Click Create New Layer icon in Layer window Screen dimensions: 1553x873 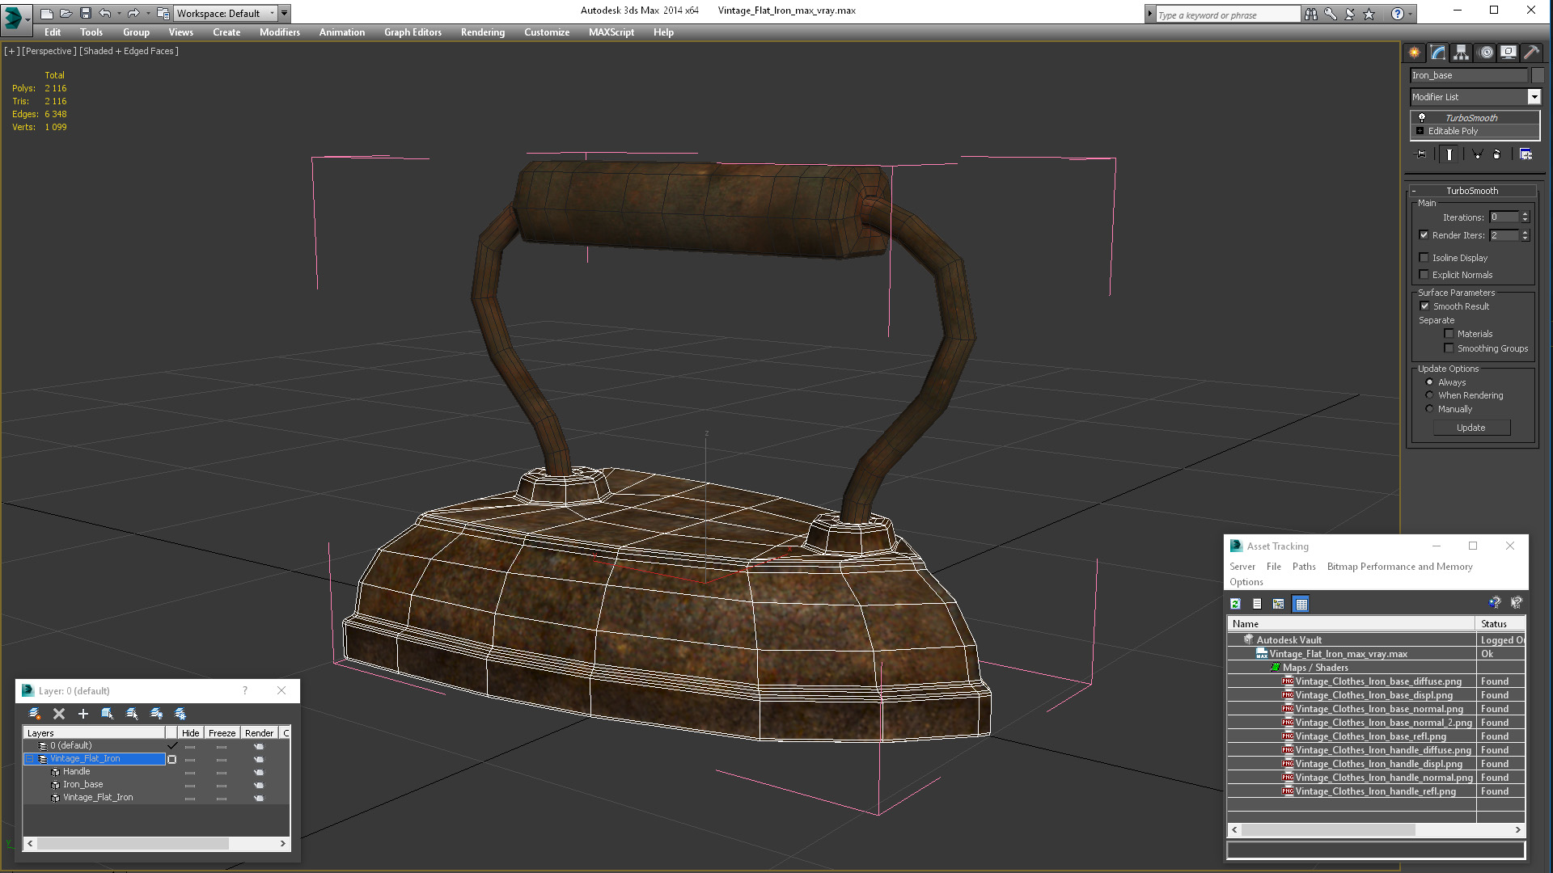click(x=34, y=714)
